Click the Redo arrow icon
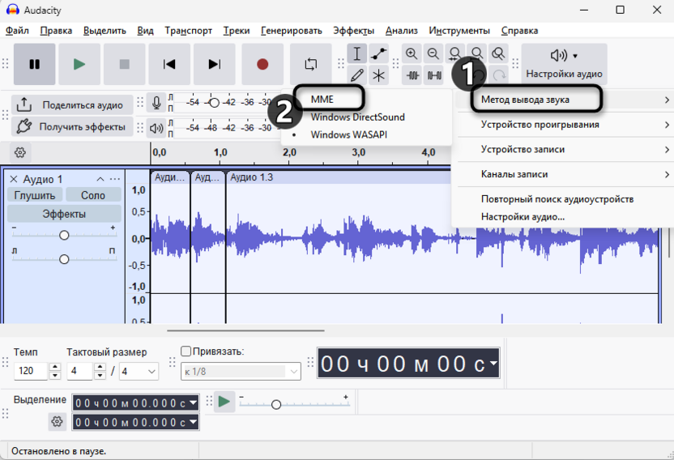 pos(499,75)
